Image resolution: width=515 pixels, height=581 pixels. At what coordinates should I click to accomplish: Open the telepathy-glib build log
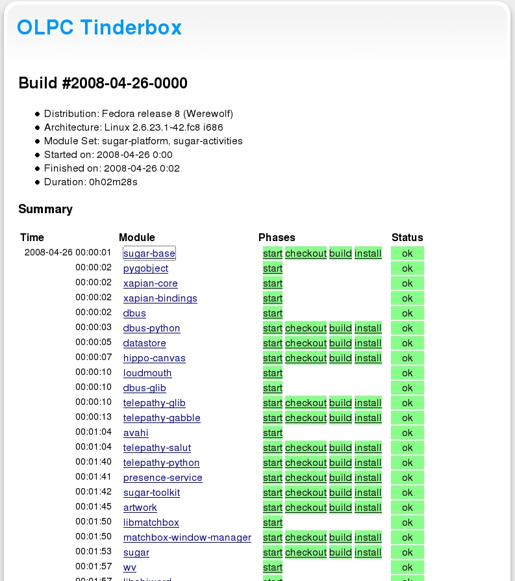coord(340,403)
